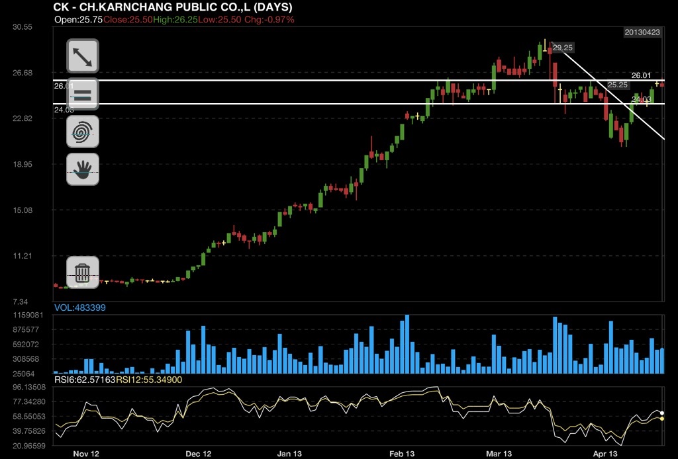678x459 pixels.
Task: Click the RSI12:55.34900 indicator label
Action: (149, 380)
